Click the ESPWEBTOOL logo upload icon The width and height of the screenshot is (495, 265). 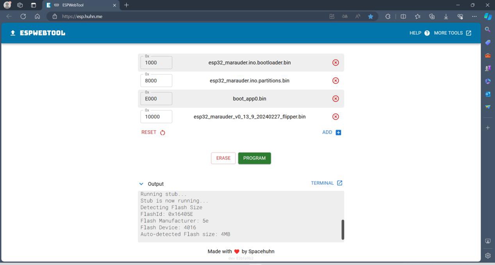click(13, 33)
